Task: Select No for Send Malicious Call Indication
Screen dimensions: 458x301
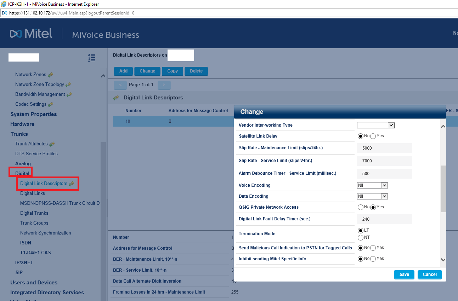Action: coord(361,248)
